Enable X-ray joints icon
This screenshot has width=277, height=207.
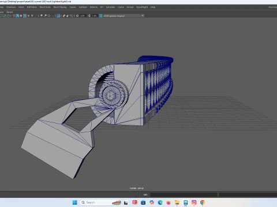pos(72,16)
